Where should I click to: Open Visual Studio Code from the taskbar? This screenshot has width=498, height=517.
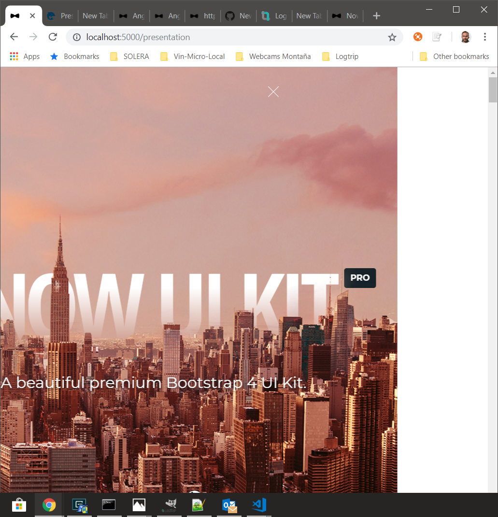[x=259, y=505]
